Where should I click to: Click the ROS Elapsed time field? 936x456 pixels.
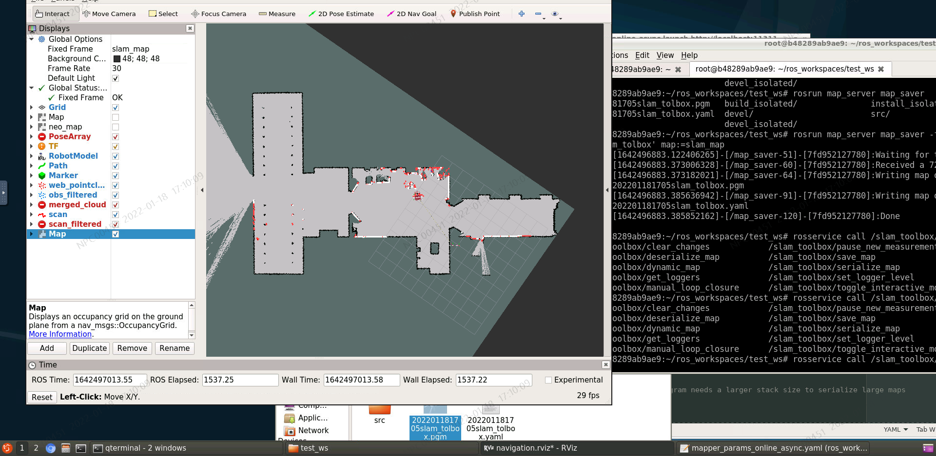240,380
